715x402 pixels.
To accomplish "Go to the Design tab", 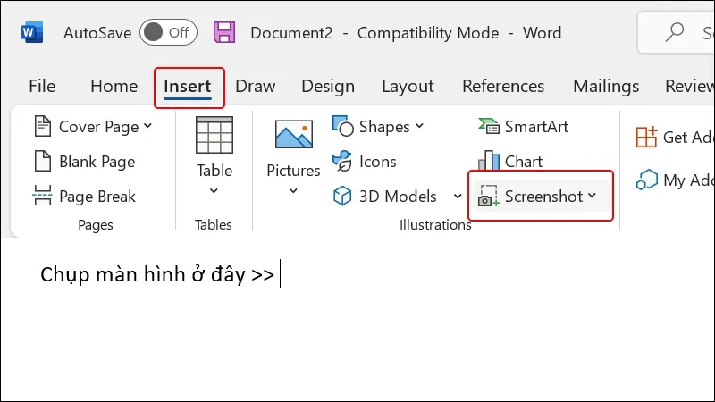I will [328, 86].
